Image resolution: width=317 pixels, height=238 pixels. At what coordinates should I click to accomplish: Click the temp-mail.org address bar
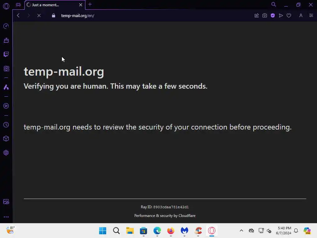coord(77,15)
